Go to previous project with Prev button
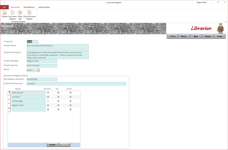 coord(173,36)
